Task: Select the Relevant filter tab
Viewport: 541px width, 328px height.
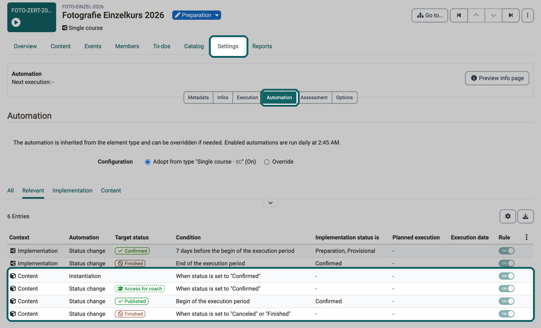Action: (33, 190)
